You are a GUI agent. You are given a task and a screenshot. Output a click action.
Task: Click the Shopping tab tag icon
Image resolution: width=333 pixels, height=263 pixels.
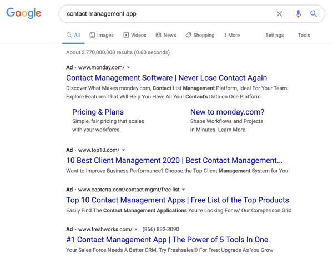point(188,35)
